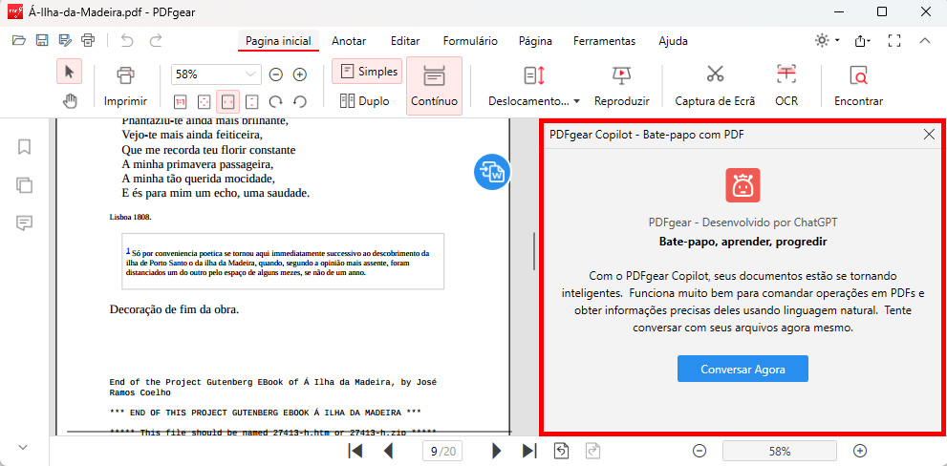Click the 'Decoração de fim da obra.' text
The height and width of the screenshot is (466, 947).
tap(175, 309)
